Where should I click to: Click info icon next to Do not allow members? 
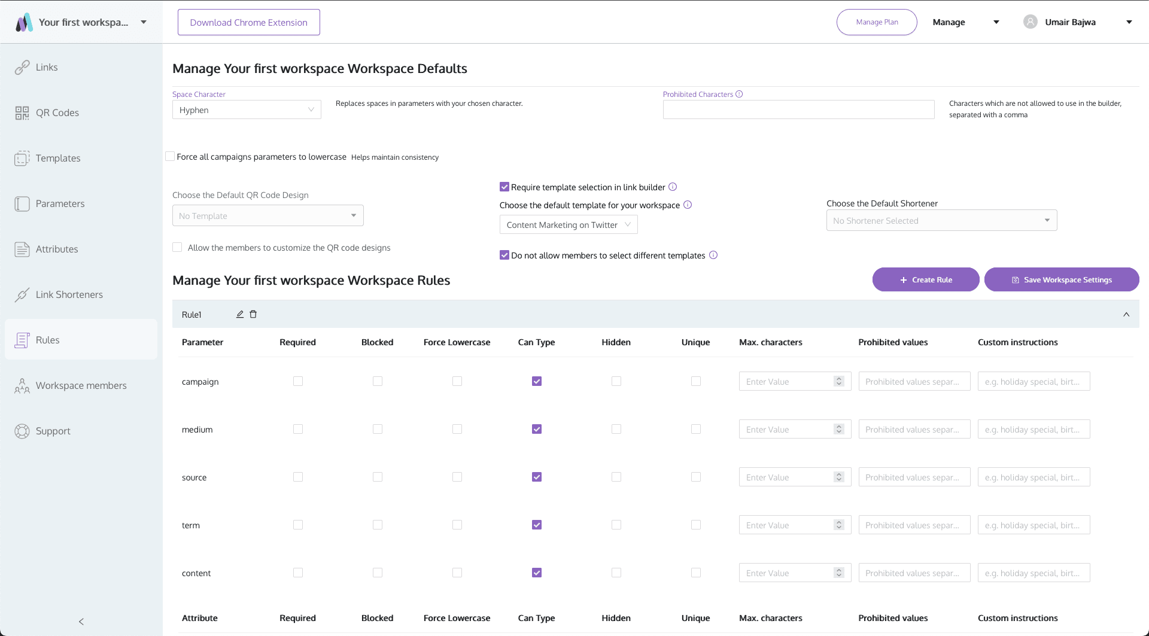pos(713,255)
